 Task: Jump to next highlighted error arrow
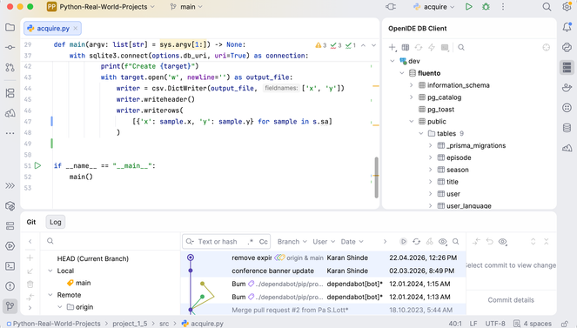point(373,45)
